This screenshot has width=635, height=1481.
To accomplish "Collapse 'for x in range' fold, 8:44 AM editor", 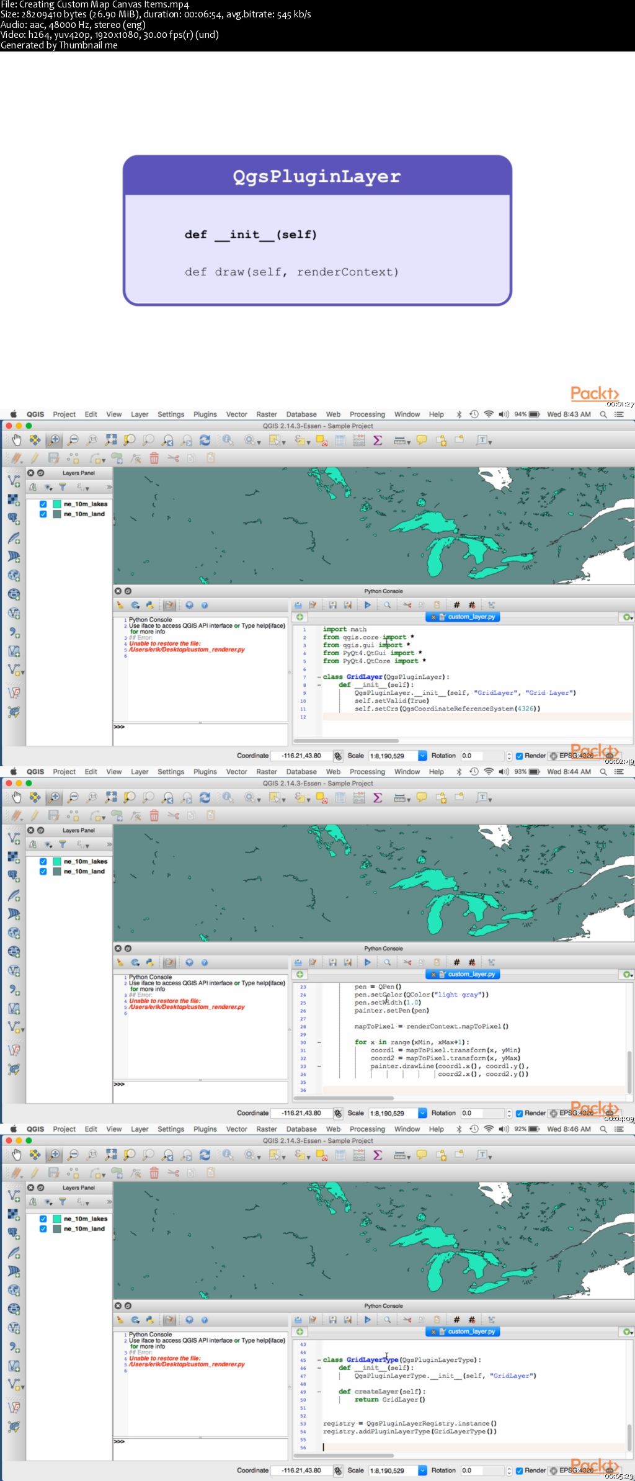I will (319, 1042).
